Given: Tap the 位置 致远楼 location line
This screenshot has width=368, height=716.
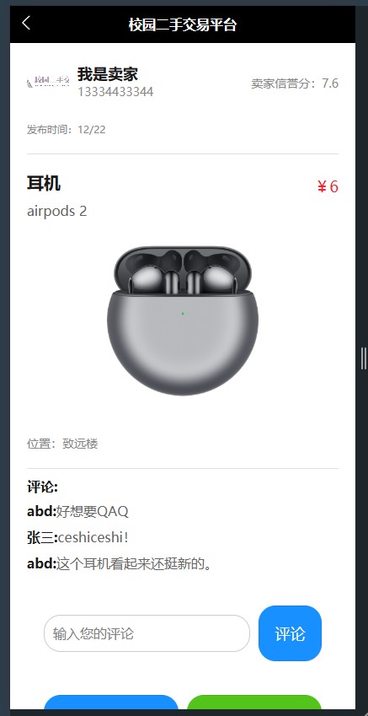Looking at the screenshot, I should 62,444.
